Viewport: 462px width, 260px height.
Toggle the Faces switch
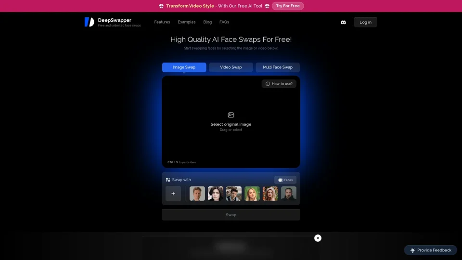281,180
